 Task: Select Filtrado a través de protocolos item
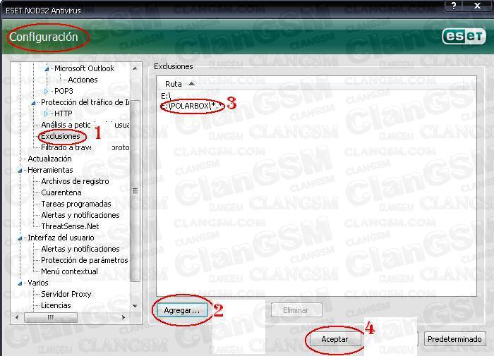click(x=85, y=147)
